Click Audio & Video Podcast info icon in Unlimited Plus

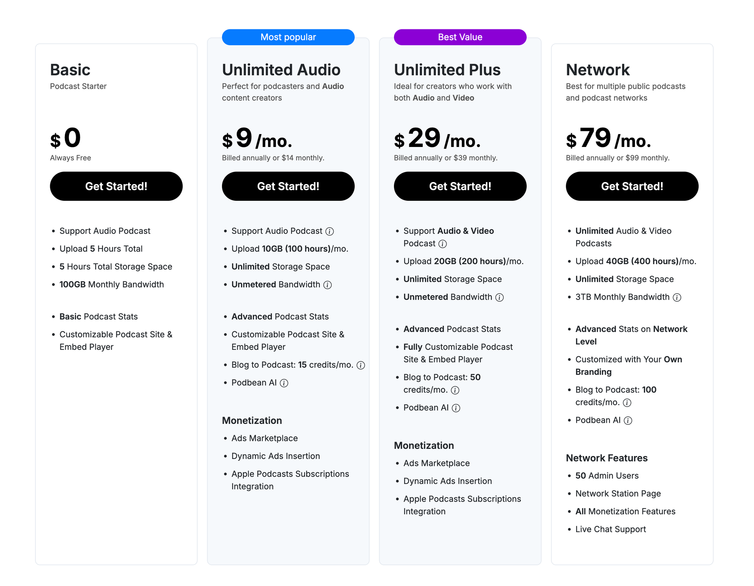coord(443,244)
